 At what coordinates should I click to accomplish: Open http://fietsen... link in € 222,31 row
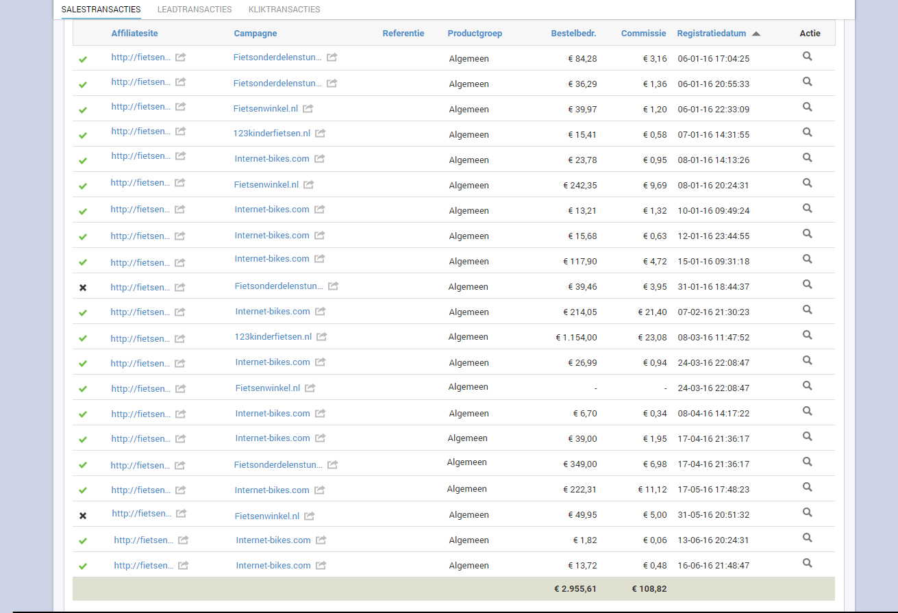coord(141,490)
